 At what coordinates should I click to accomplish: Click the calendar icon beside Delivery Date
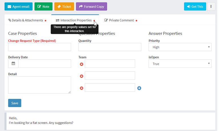coord(13,64)
